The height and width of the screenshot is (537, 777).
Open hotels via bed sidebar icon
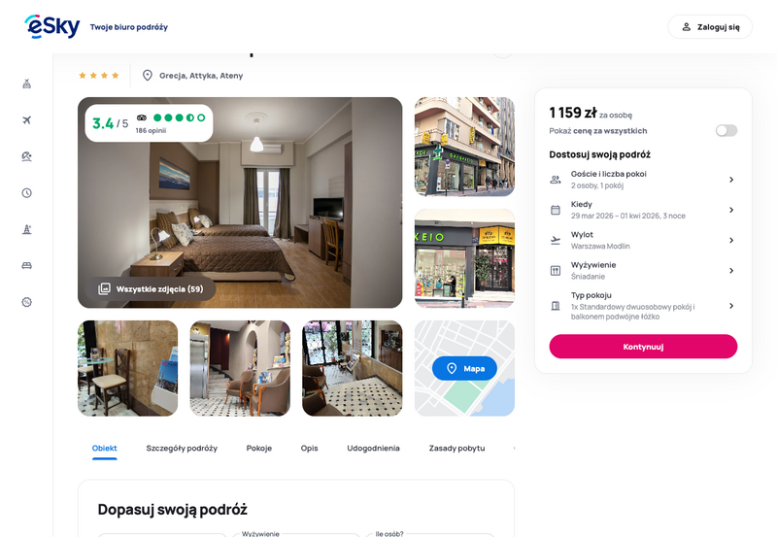coord(27,265)
